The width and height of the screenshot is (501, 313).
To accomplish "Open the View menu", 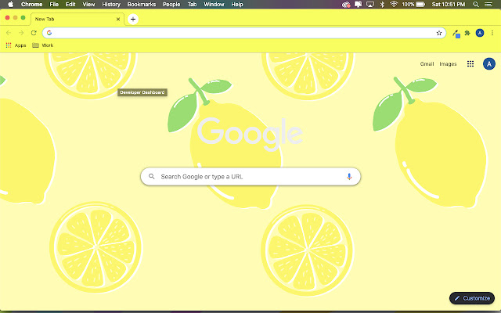I will [x=88, y=4].
